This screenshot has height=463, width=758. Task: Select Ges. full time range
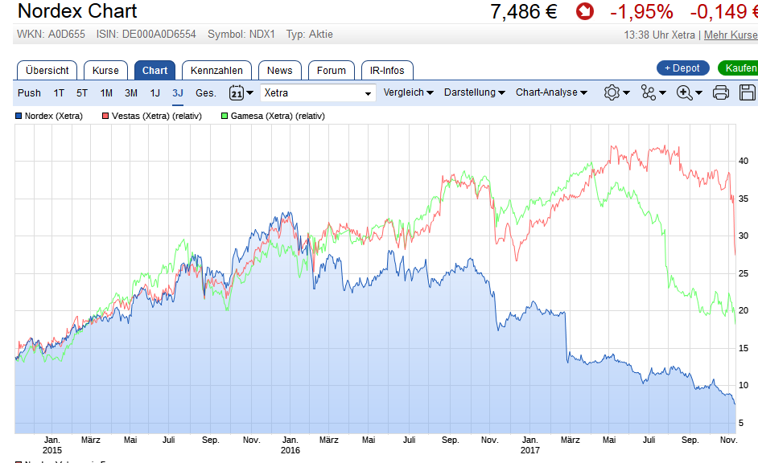[205, 92]
